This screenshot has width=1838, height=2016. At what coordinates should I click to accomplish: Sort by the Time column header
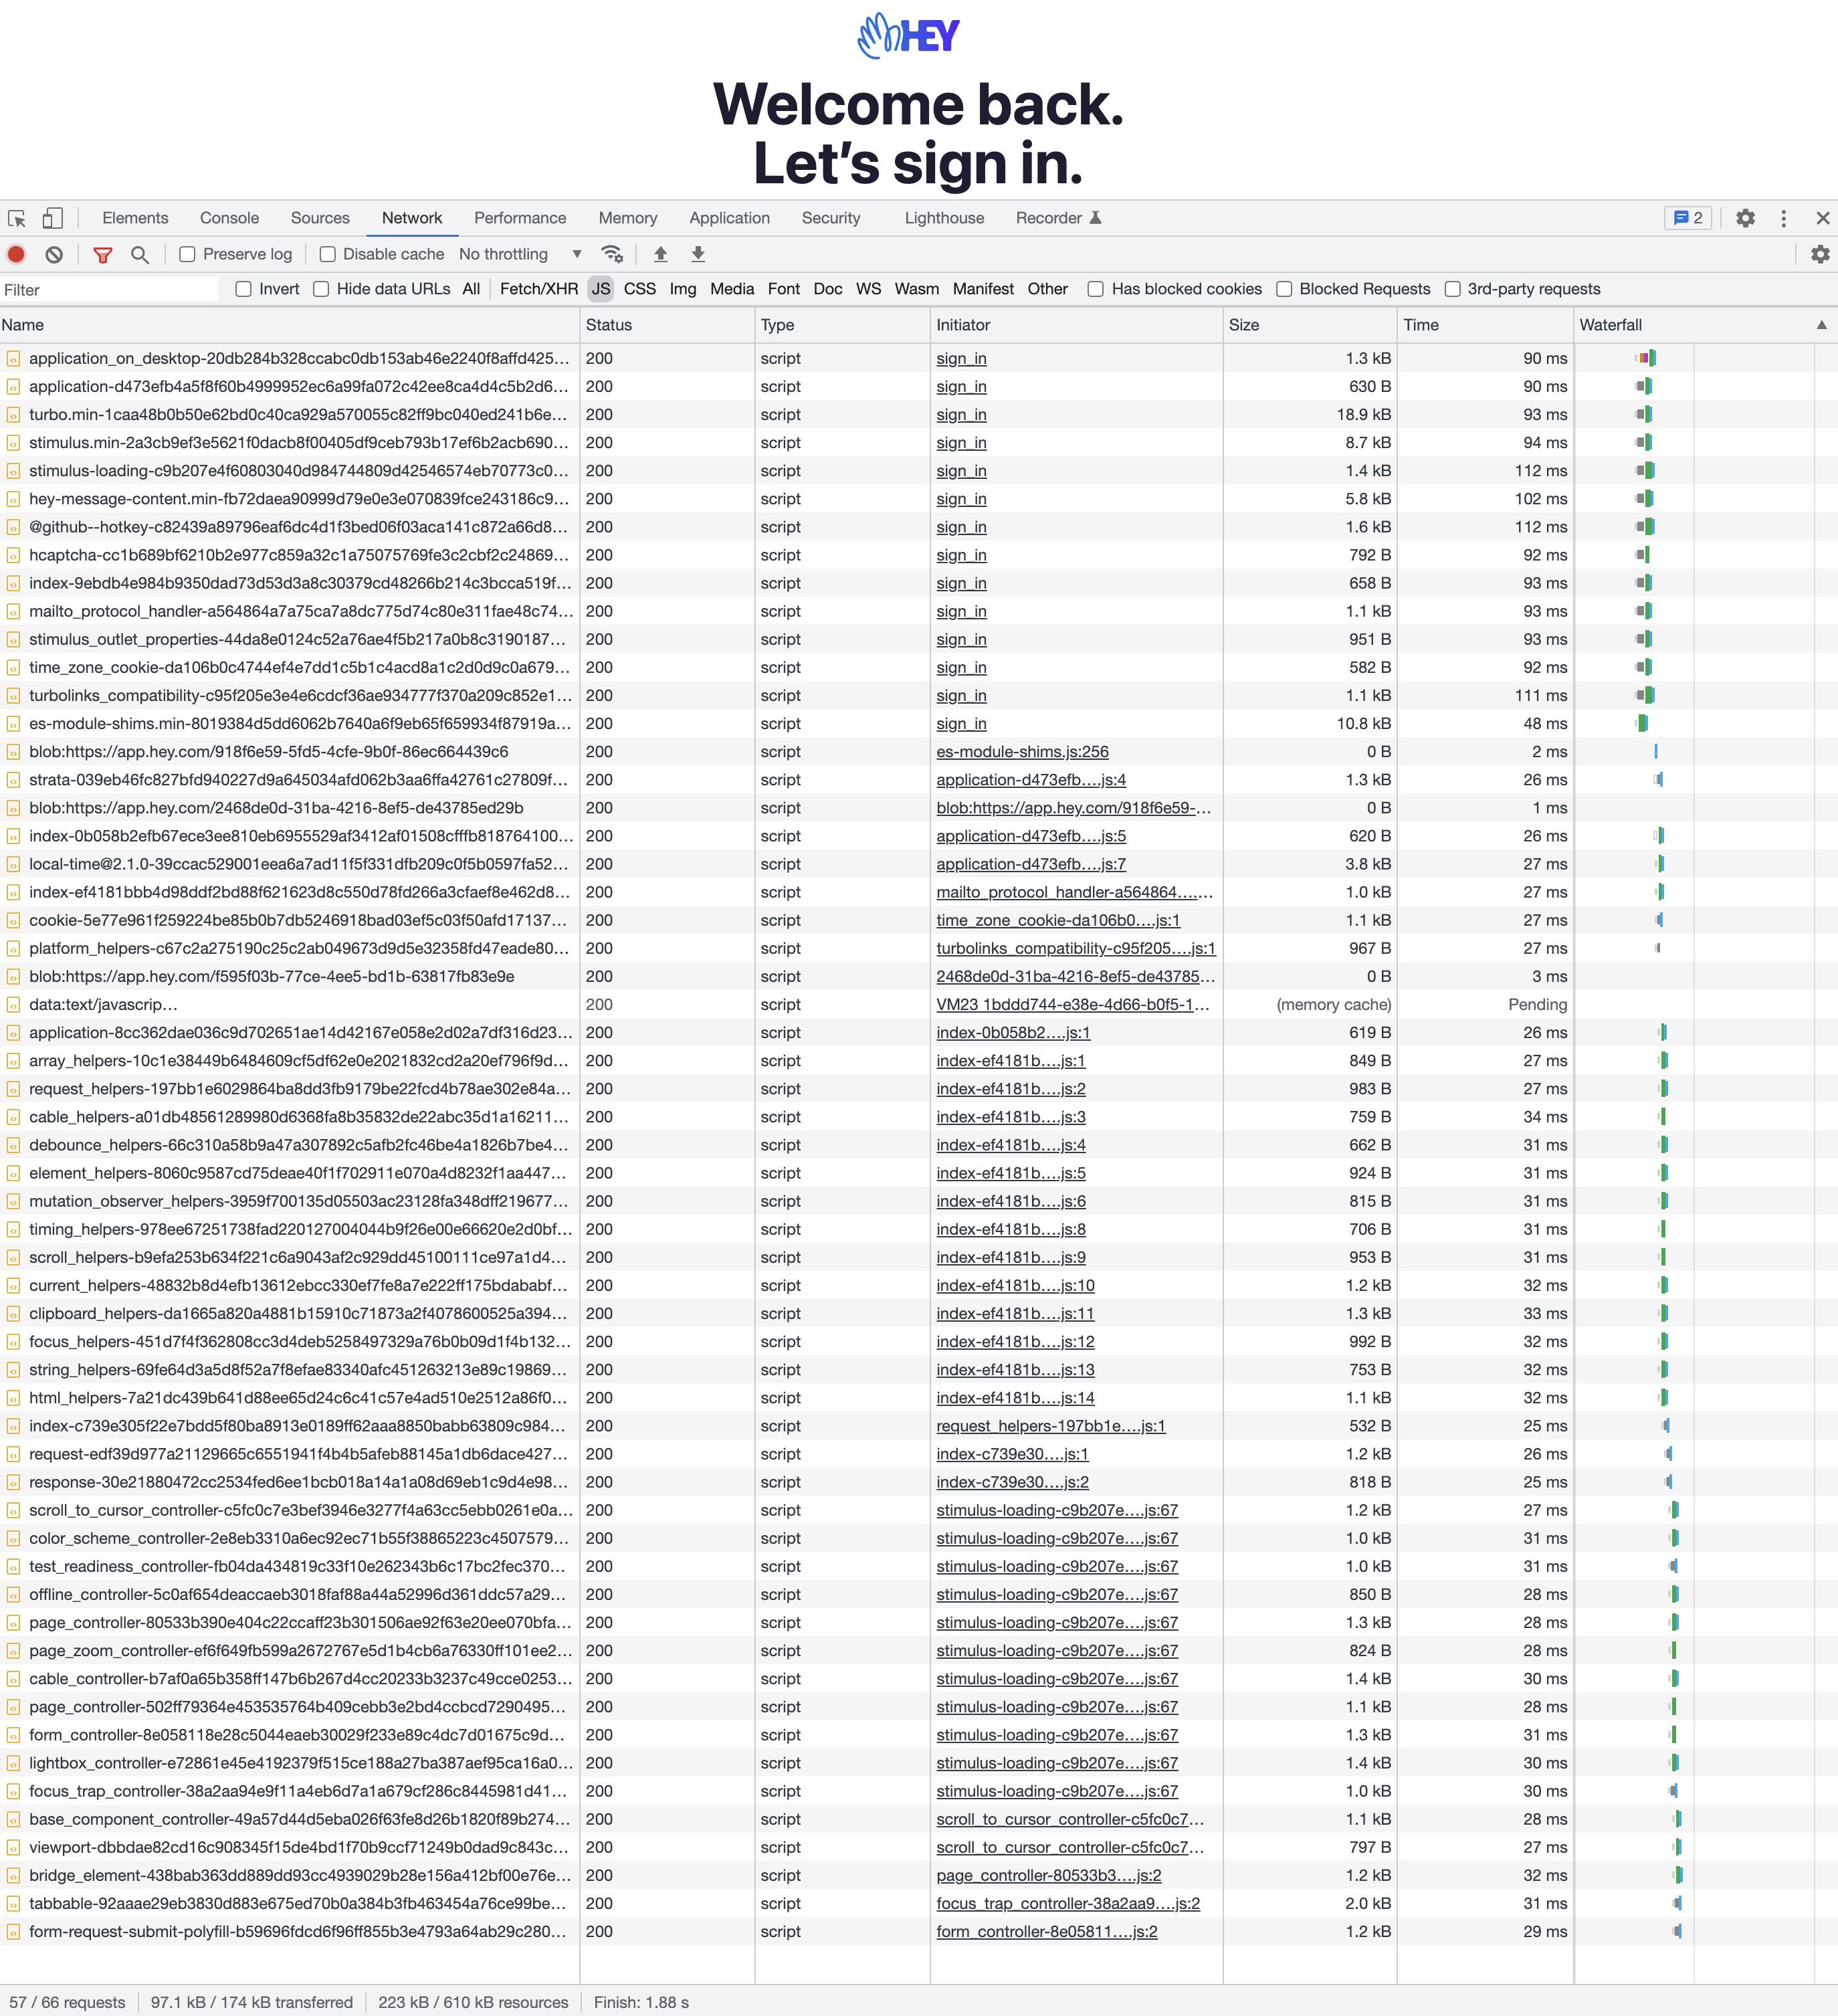(x=1484, y=325)
